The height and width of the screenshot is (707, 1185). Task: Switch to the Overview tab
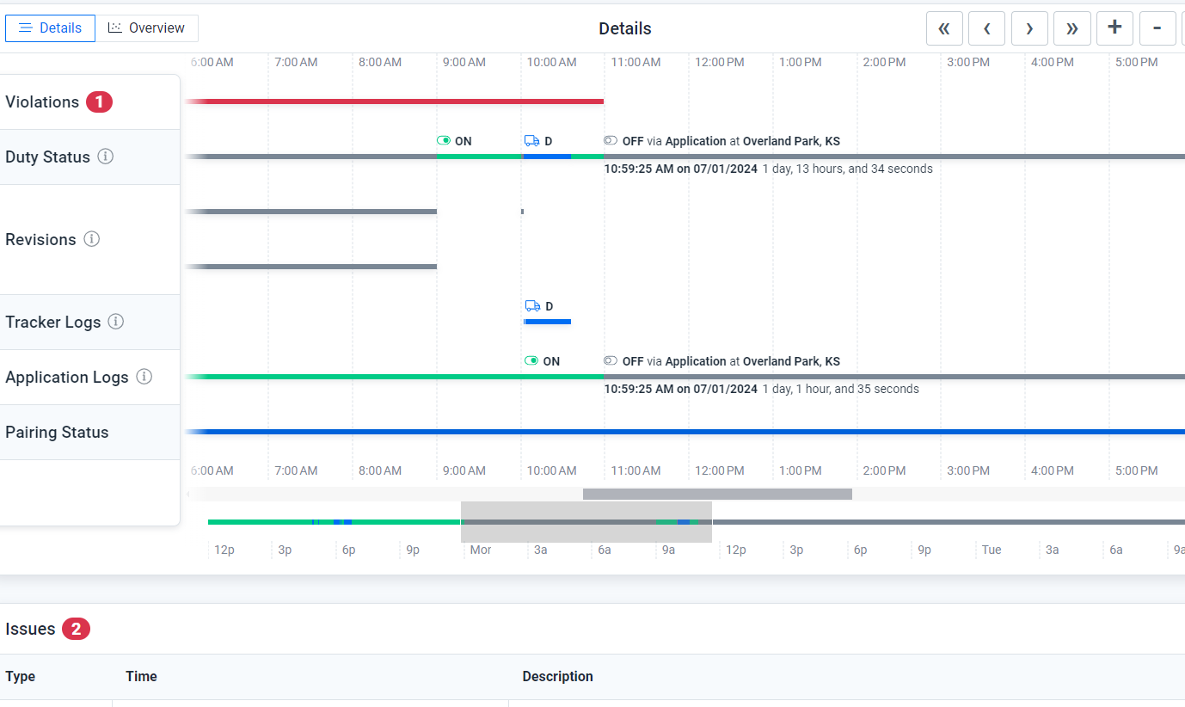click(x=146, y=28)
